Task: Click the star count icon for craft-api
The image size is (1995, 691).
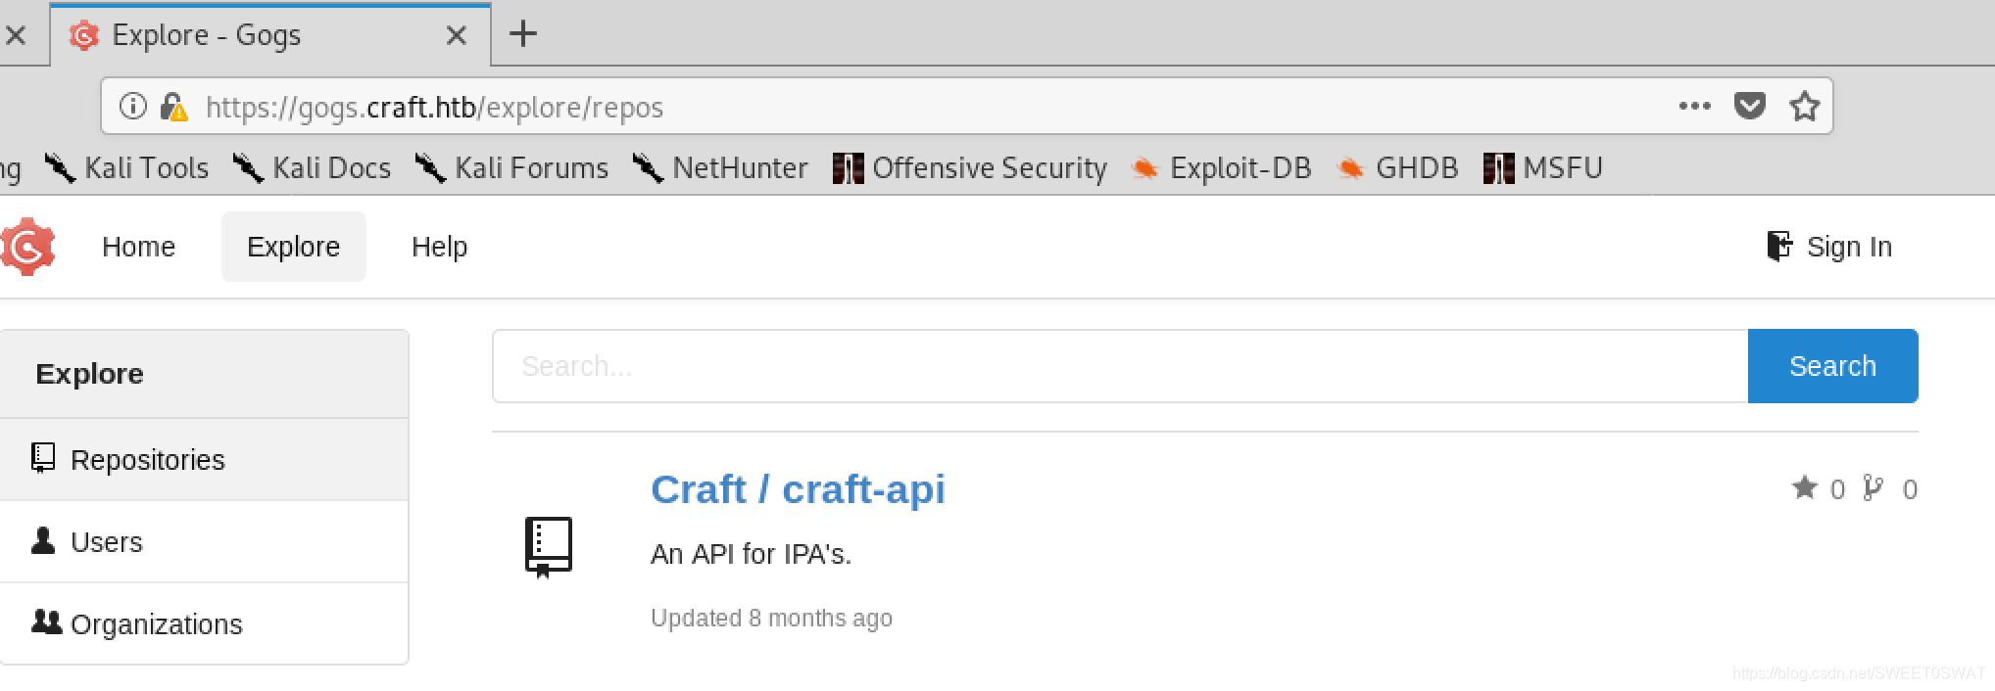Action: coord(1804,487)
